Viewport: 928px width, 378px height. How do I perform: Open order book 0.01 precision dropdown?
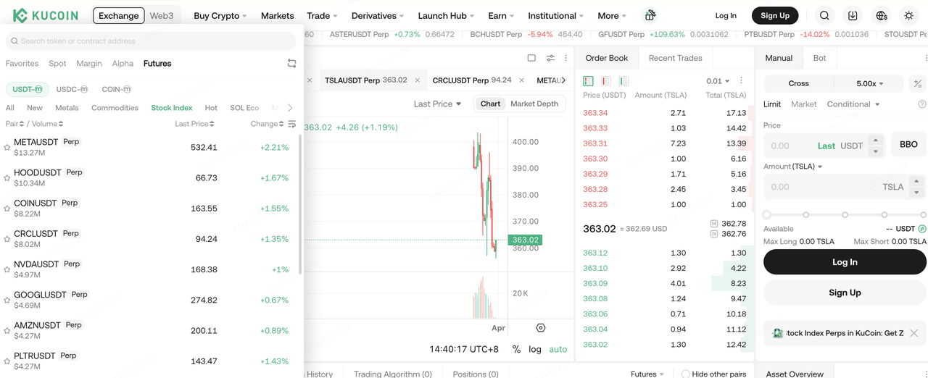(718, 81)
